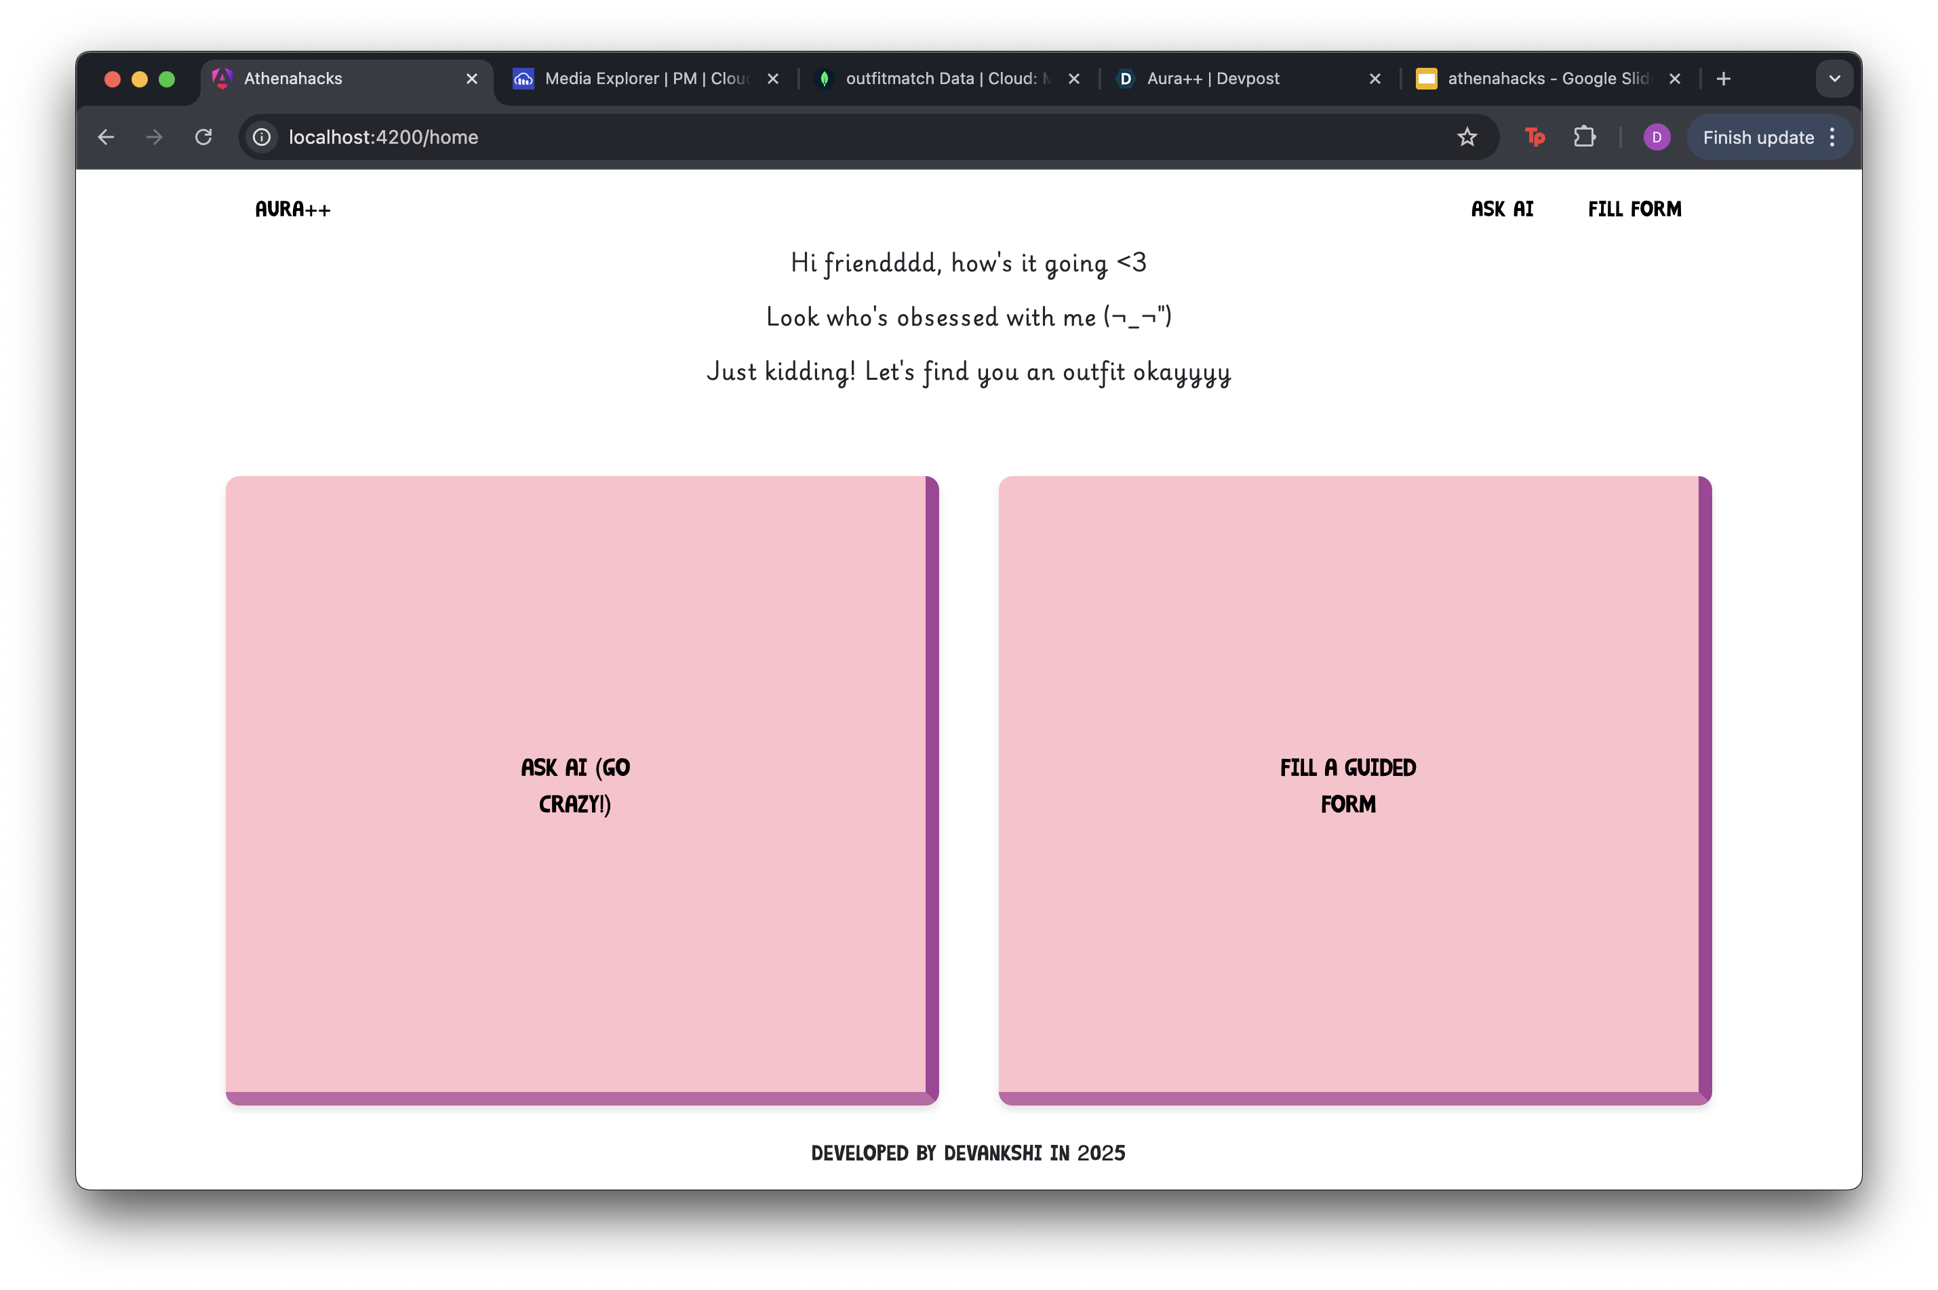Image resolution: width=1938 pixels, height=1290 pixels.
Task: Expand the tab search dropdown chevron
Action: pyautogui.click(x=1834, y=79)
